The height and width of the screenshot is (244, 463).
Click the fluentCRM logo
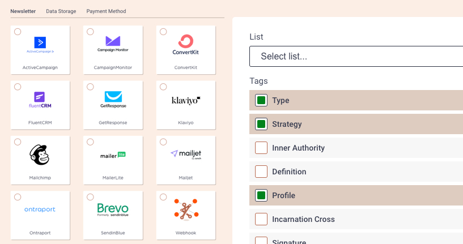click(40, 100)
